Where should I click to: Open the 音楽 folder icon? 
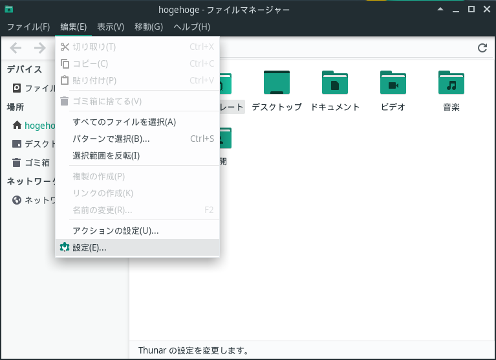451,82
